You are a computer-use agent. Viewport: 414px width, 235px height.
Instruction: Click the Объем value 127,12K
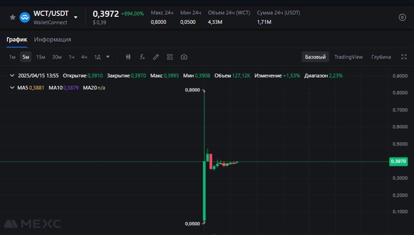(x=241, y=76)
